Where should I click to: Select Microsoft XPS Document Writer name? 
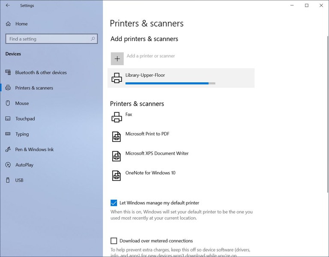coord(157,153)
